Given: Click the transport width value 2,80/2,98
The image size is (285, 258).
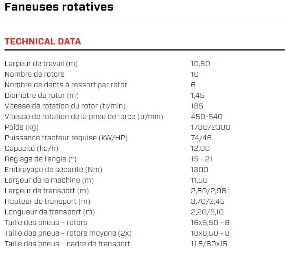Looking at the screenshot, I should tap(208, 191).
